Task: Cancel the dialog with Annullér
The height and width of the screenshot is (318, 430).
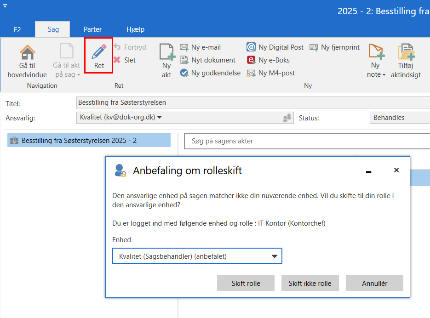Action: click(x=374, y=283)
